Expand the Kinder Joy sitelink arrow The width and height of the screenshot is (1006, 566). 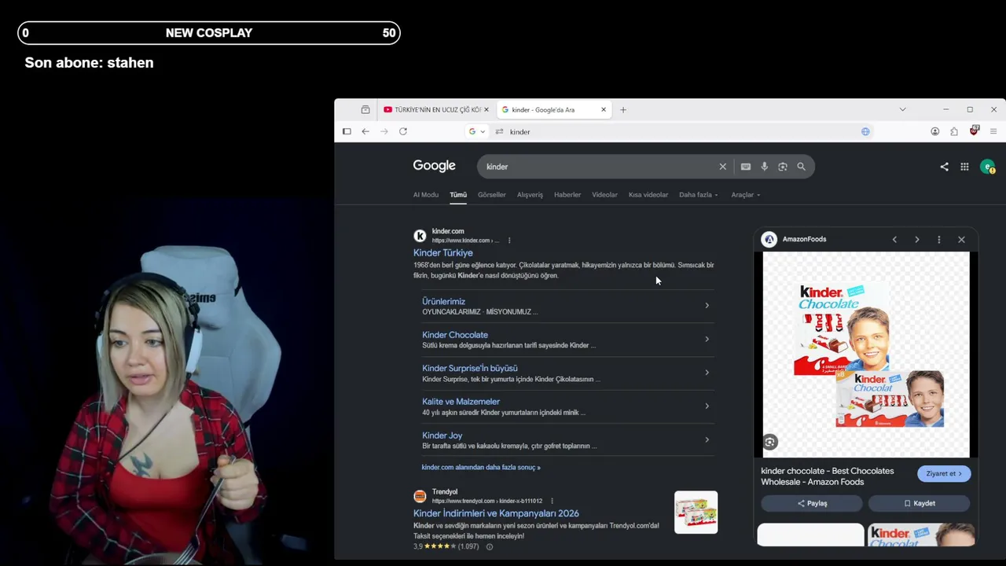[707, 439]
